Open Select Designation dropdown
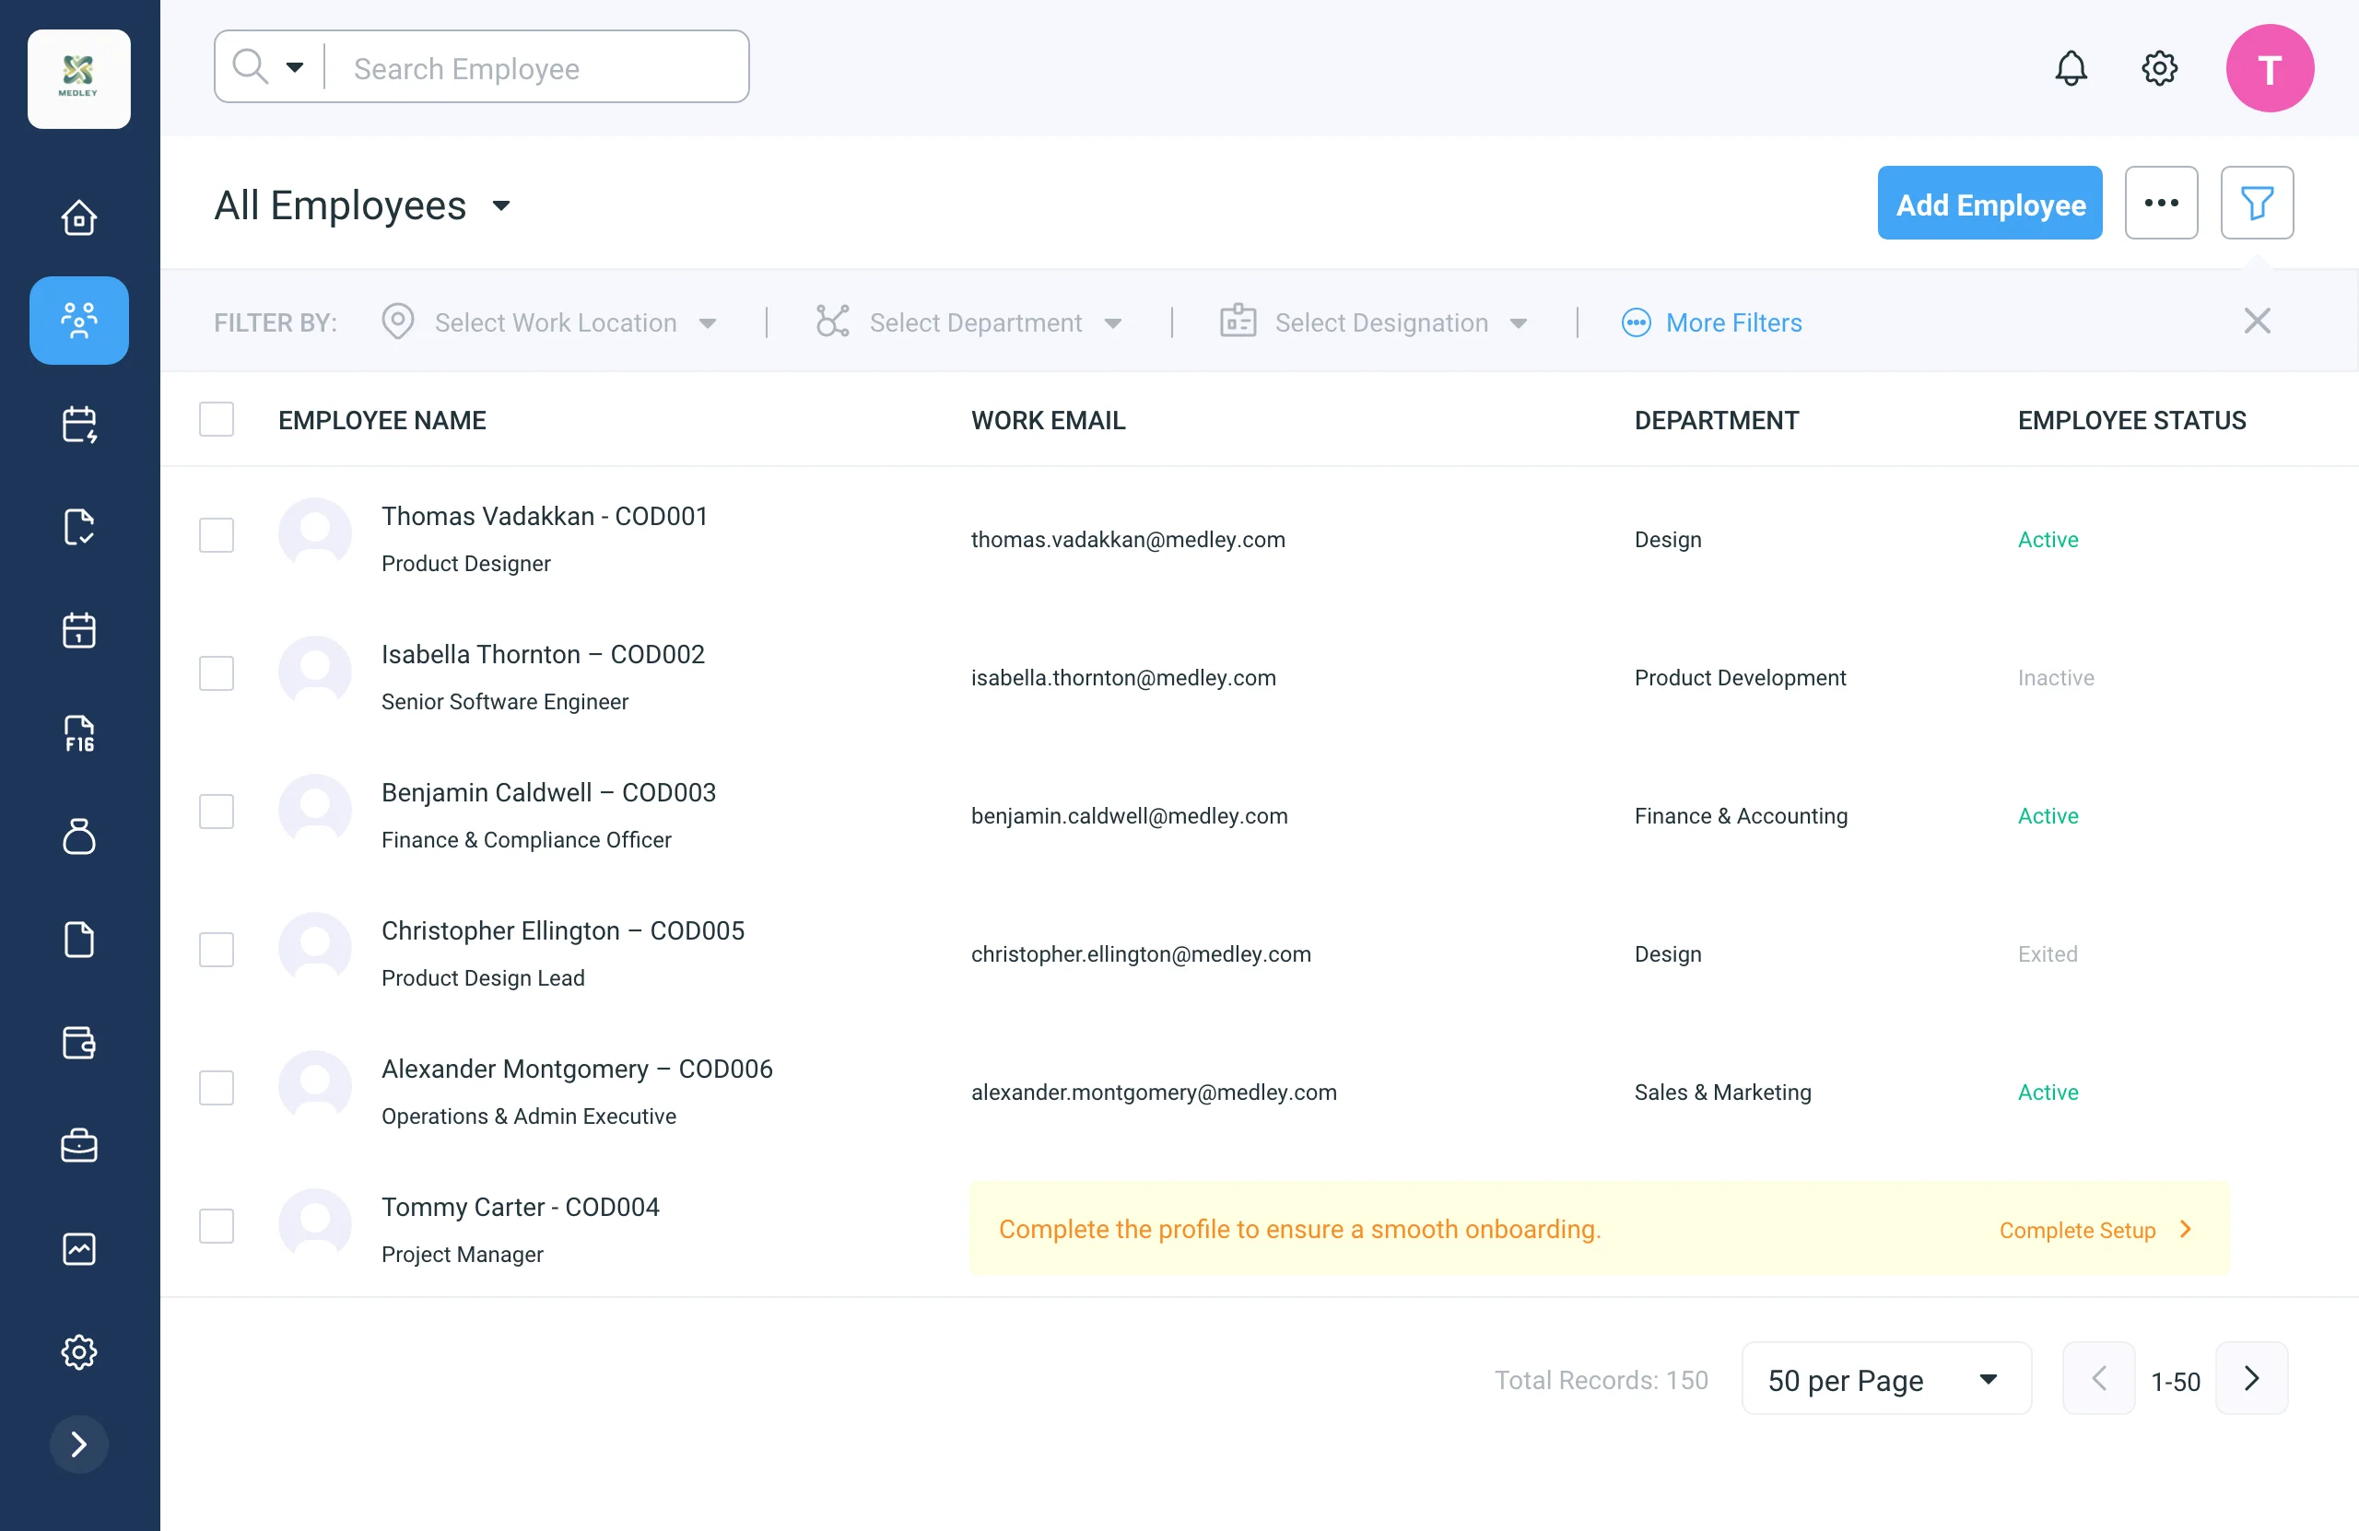2359x1531 pixels. (x=1374, y=322)
